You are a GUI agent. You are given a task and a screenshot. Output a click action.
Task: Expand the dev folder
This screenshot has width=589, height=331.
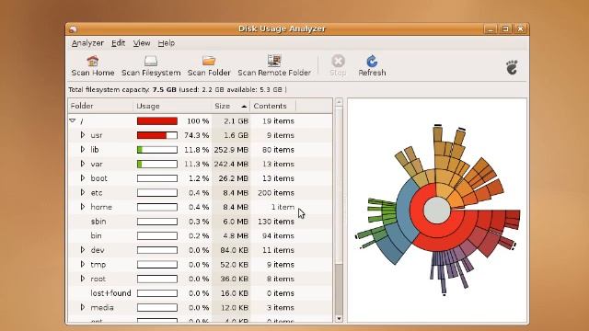pyautogui.click(x=83, y=250)
